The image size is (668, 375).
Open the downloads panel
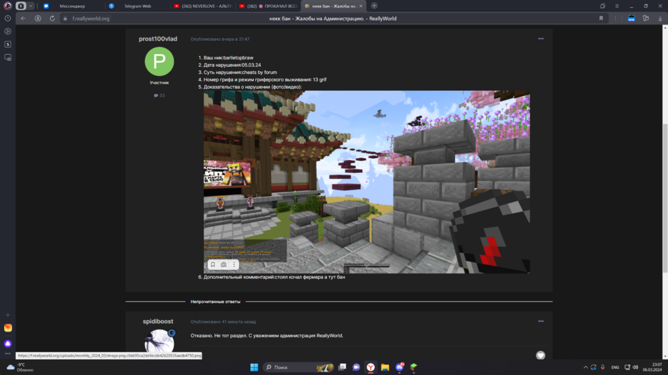(660, 18)
